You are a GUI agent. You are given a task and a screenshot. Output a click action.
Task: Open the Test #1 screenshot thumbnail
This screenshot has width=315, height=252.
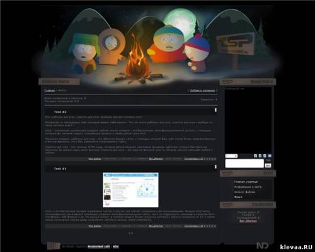point(130,190)
